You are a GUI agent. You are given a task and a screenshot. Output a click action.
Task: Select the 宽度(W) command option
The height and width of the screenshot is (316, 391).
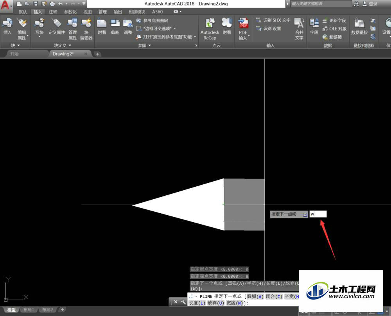point(235,303)
